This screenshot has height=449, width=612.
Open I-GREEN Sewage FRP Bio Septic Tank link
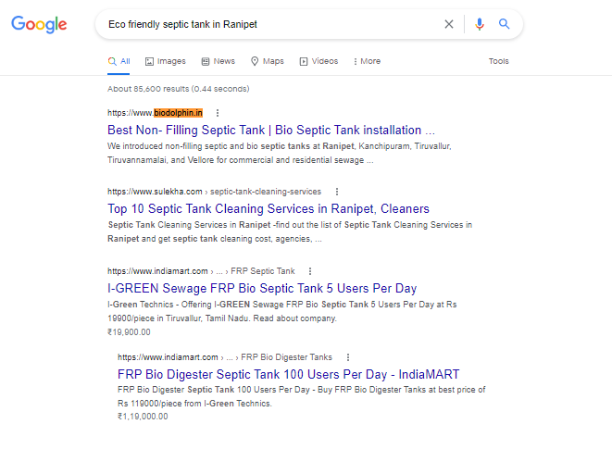262,288
